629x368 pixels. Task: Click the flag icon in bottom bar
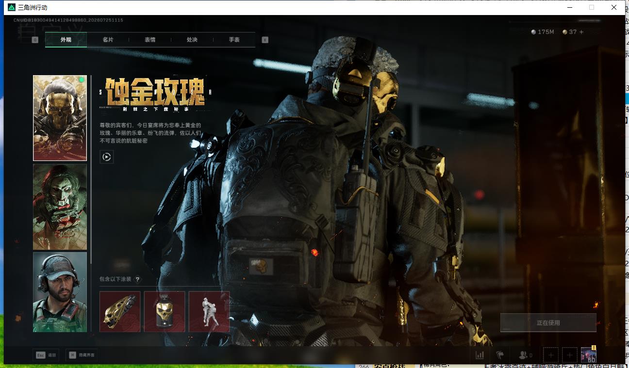[500, 355]
